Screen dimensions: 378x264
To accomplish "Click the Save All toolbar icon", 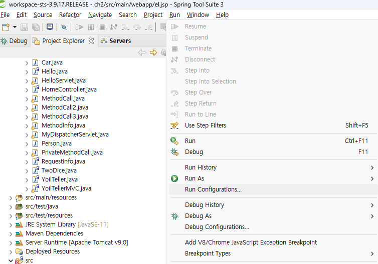I will tap(36, 27).
